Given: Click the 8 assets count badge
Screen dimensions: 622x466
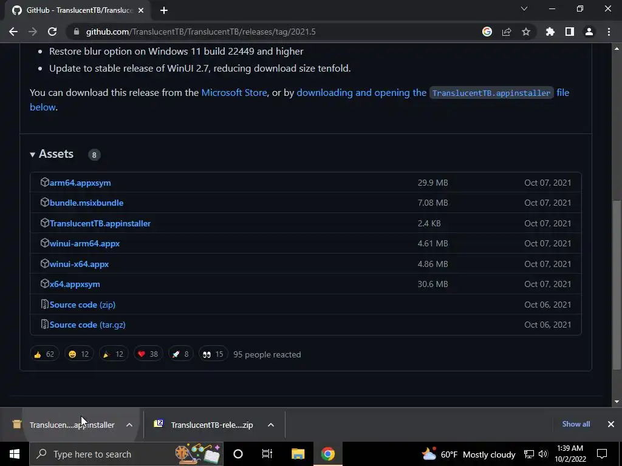Looking at the screenshot, I should [x=94, y=155].
